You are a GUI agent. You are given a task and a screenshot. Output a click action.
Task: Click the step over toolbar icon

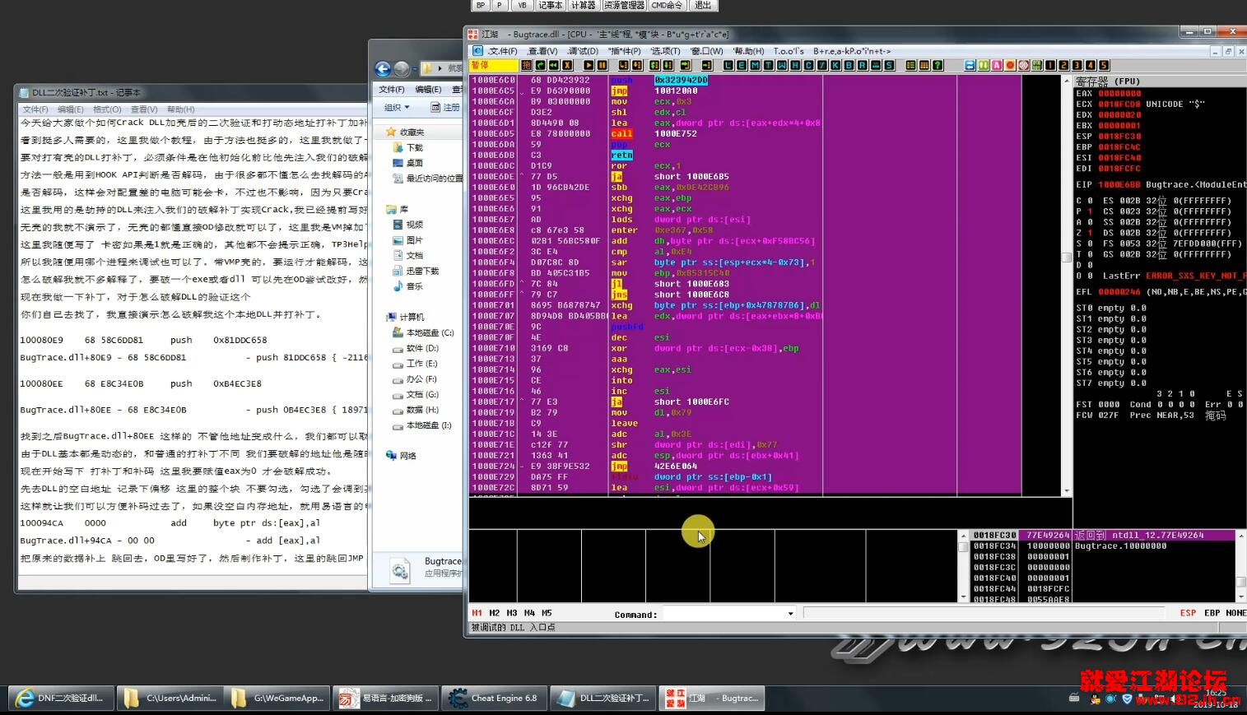pos(637,65)
